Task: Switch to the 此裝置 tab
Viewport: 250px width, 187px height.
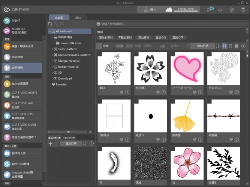Action: pyautogui.click(x=59, y=18)
